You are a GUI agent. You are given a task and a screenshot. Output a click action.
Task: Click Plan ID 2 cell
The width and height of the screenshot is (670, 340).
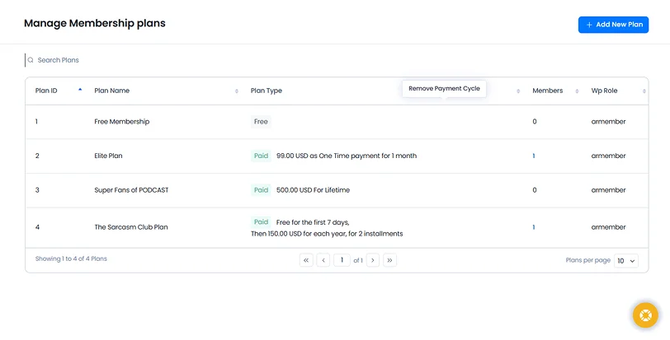pyautogui.click(x=37, y=156)
